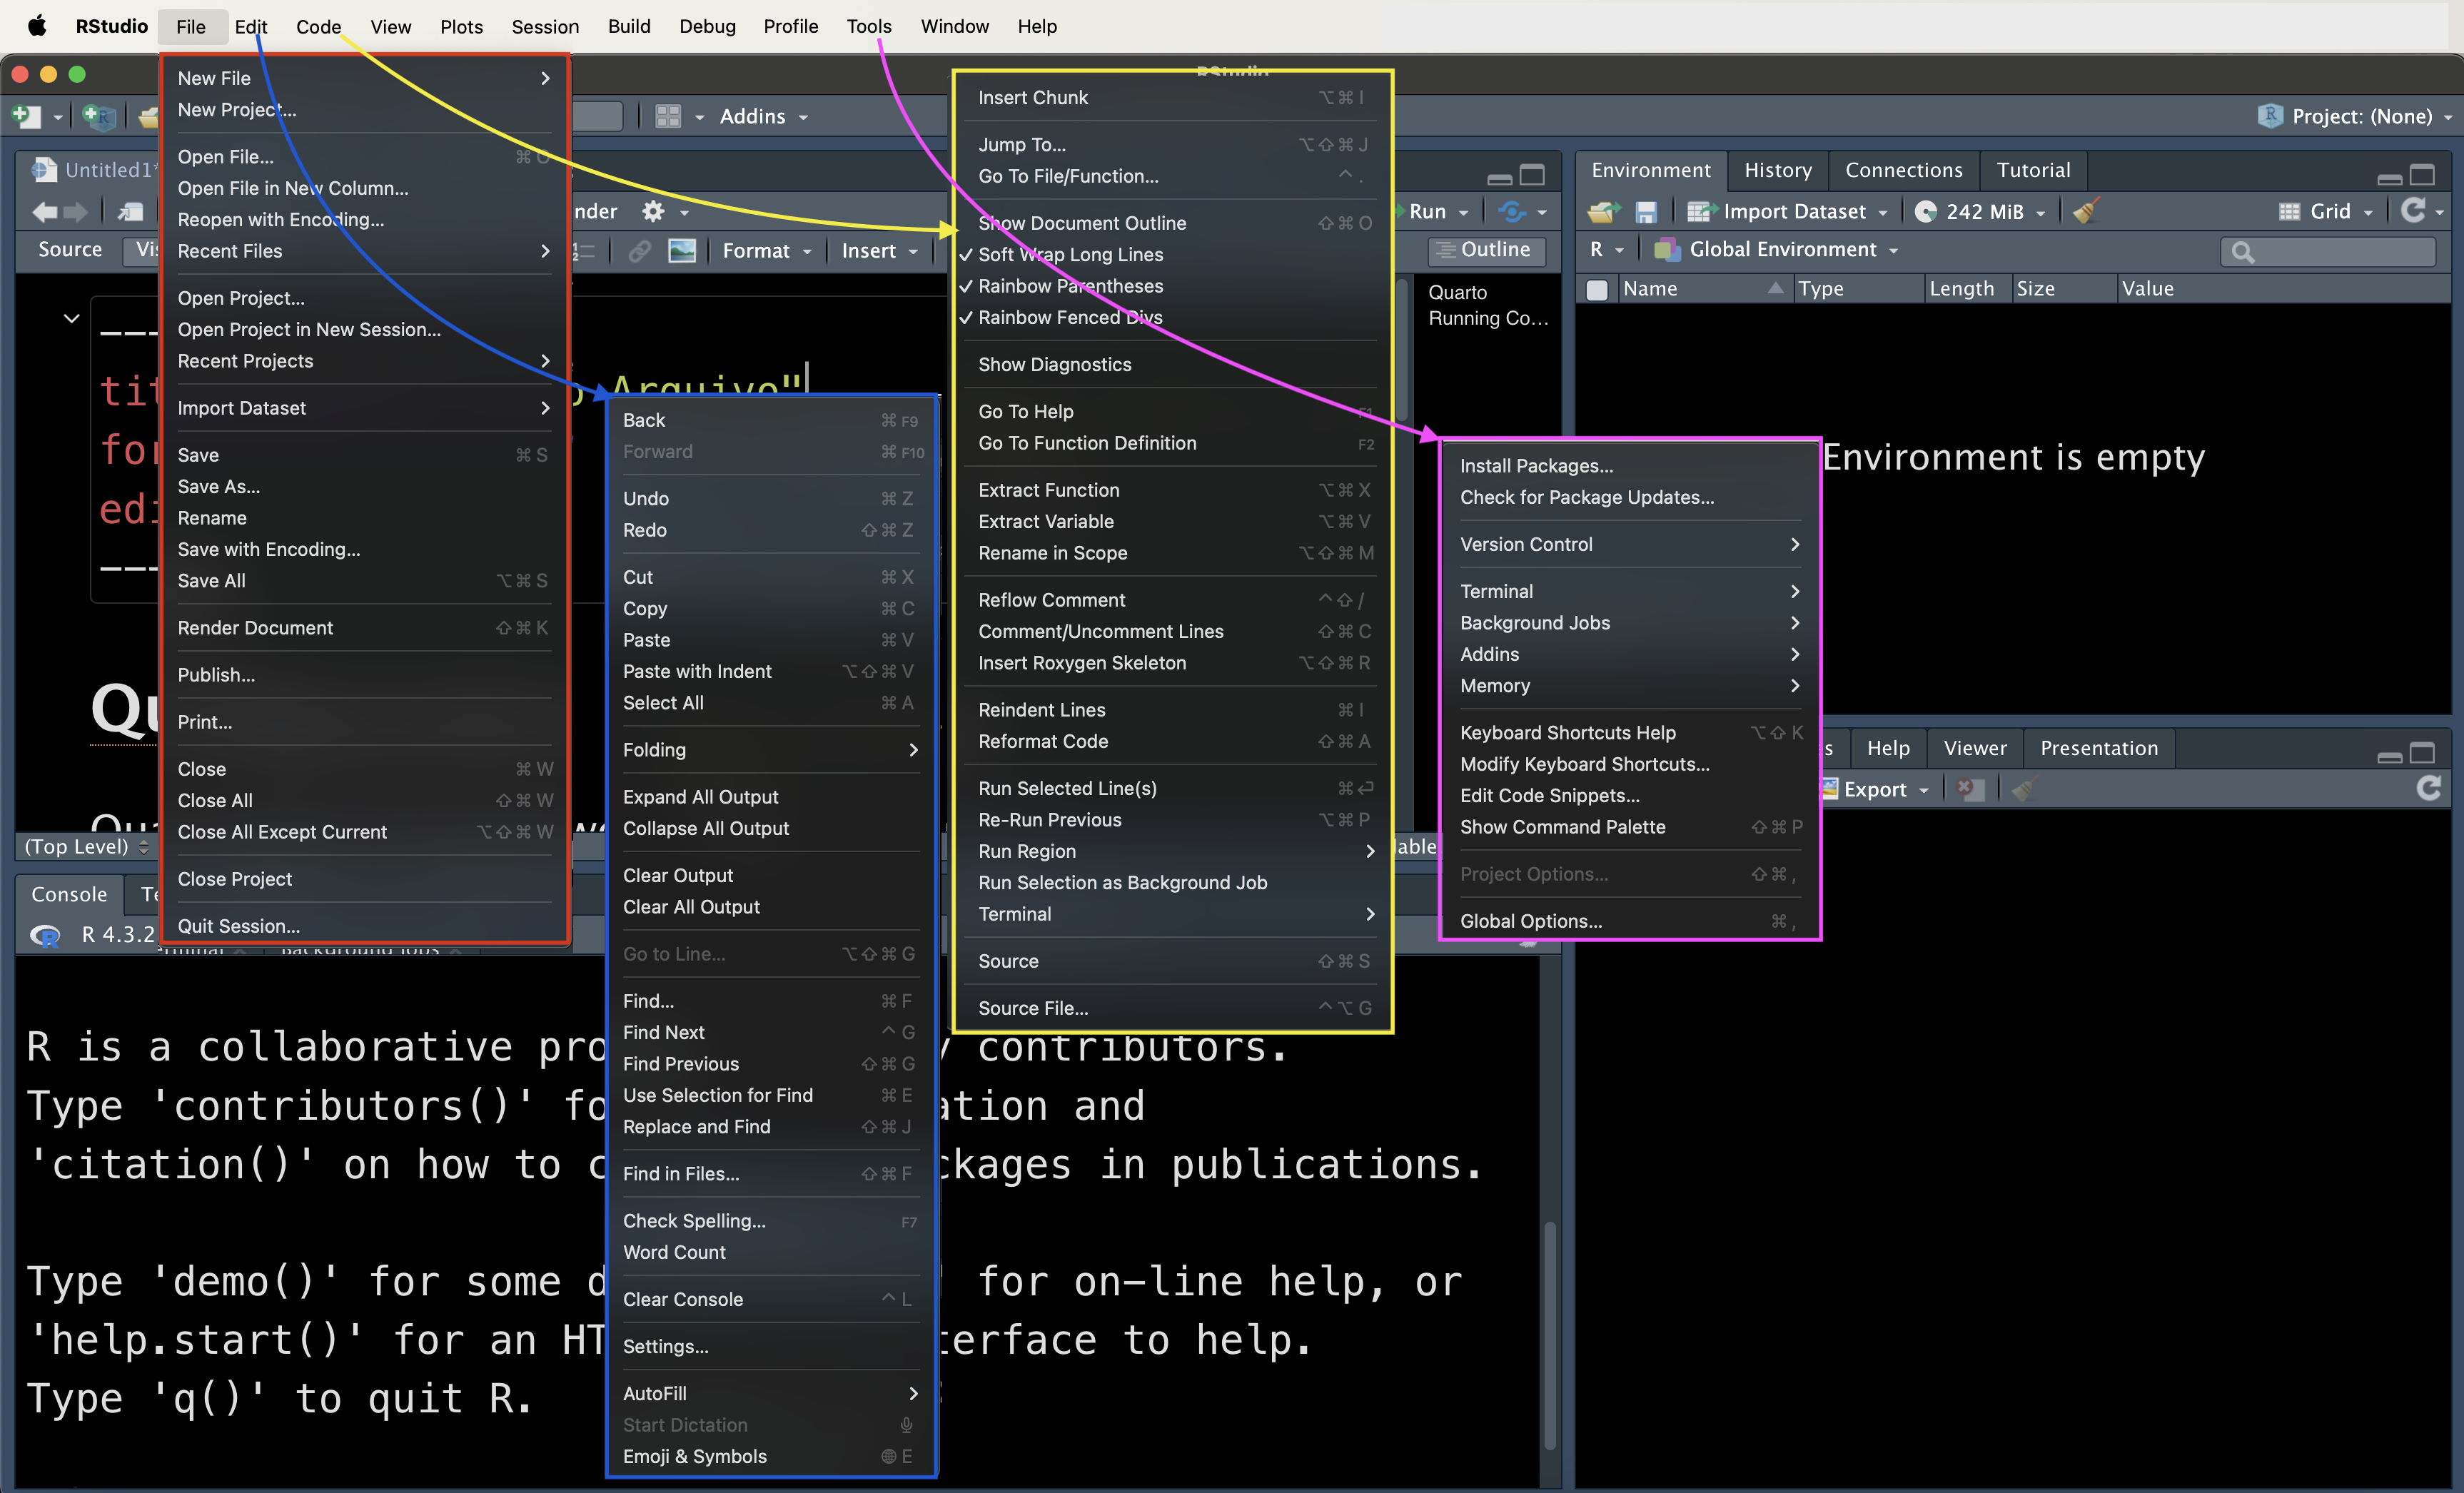This screenshot has width=2464, height=1493.
Task: Click the Insert button in visual toolbar
Action: [879, 251]
